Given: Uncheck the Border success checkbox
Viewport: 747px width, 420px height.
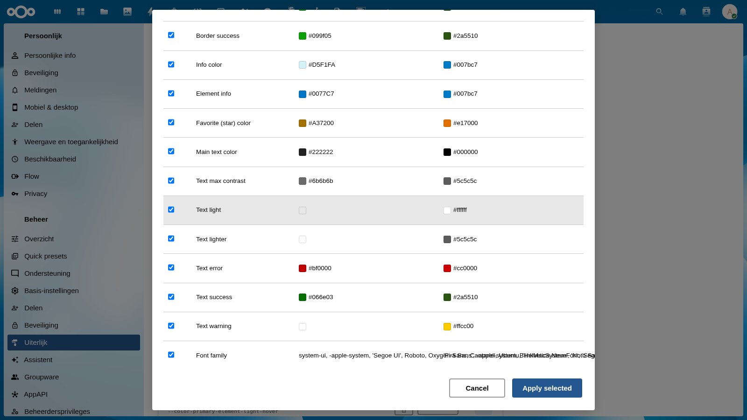Looking at the screenshot, I should pos(171,35).
